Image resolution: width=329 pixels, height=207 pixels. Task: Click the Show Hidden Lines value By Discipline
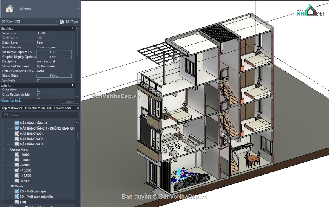point(46,66)
